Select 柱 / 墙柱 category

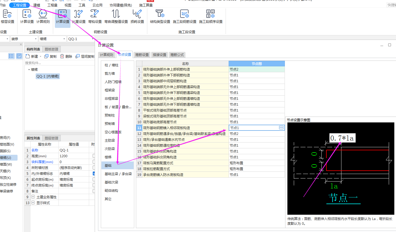tap(117, 65)
